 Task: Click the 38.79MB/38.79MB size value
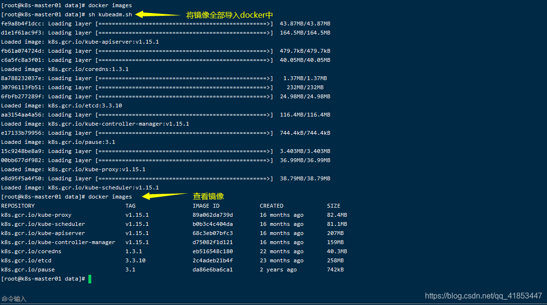pos(305,178)
